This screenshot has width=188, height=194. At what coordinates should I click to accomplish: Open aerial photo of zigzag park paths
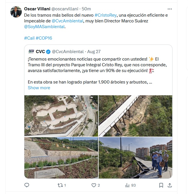point(61,116)
